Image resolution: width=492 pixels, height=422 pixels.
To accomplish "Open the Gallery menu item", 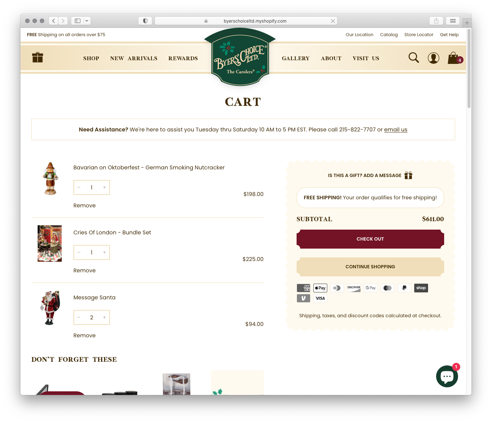I will 295,58.
